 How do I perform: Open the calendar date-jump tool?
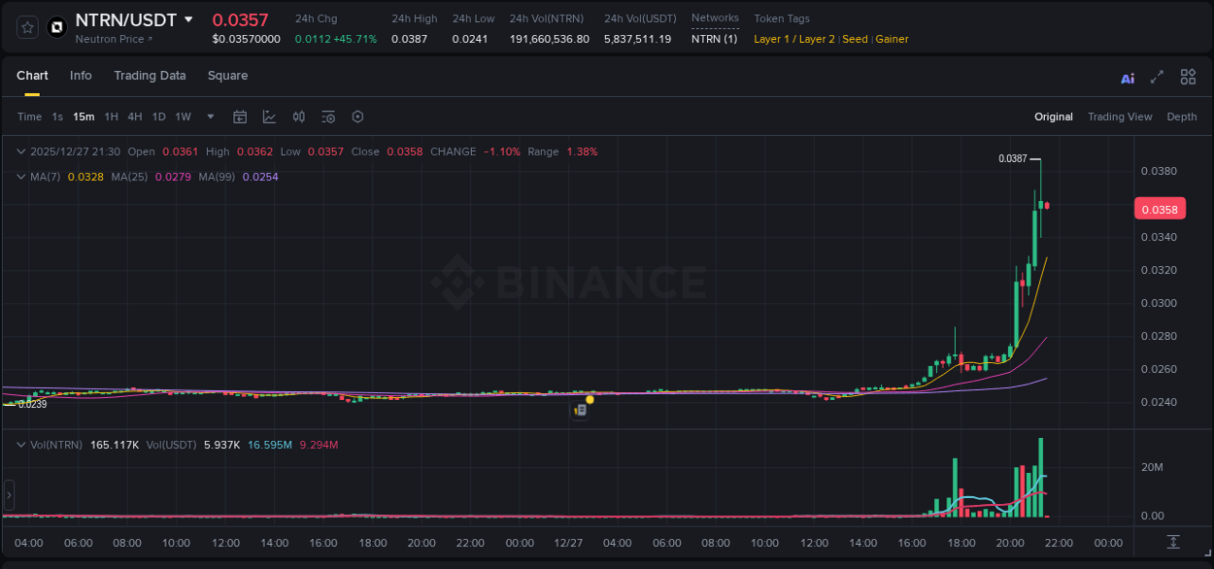tap(240, 117)
